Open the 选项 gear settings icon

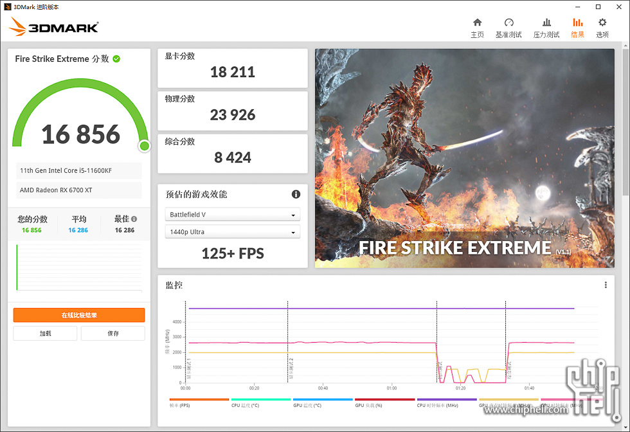tap(602, 26)
